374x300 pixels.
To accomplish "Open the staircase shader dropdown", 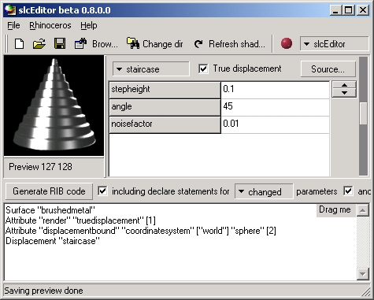I will [151, 69].
